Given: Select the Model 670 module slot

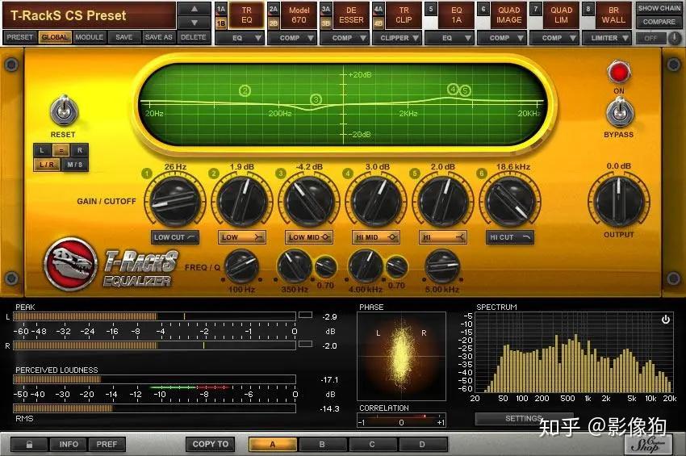Looking at the screenshot, I should point(299,15).
